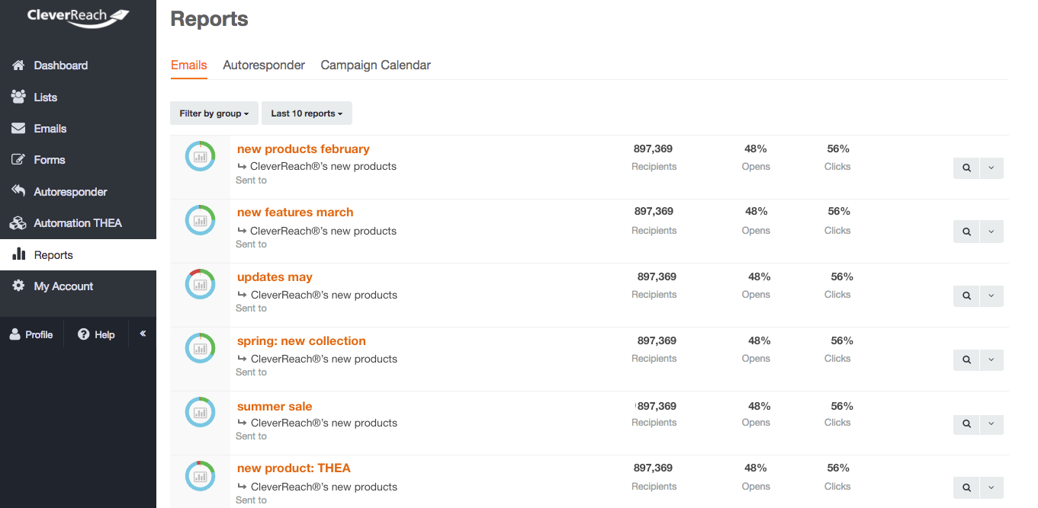Click donut chart icon for new features march
The width and height of the screenshot is (1038, 508).
(200, 220)
